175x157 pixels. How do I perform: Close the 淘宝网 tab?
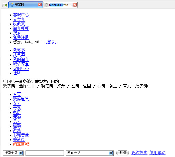[40, 5]
